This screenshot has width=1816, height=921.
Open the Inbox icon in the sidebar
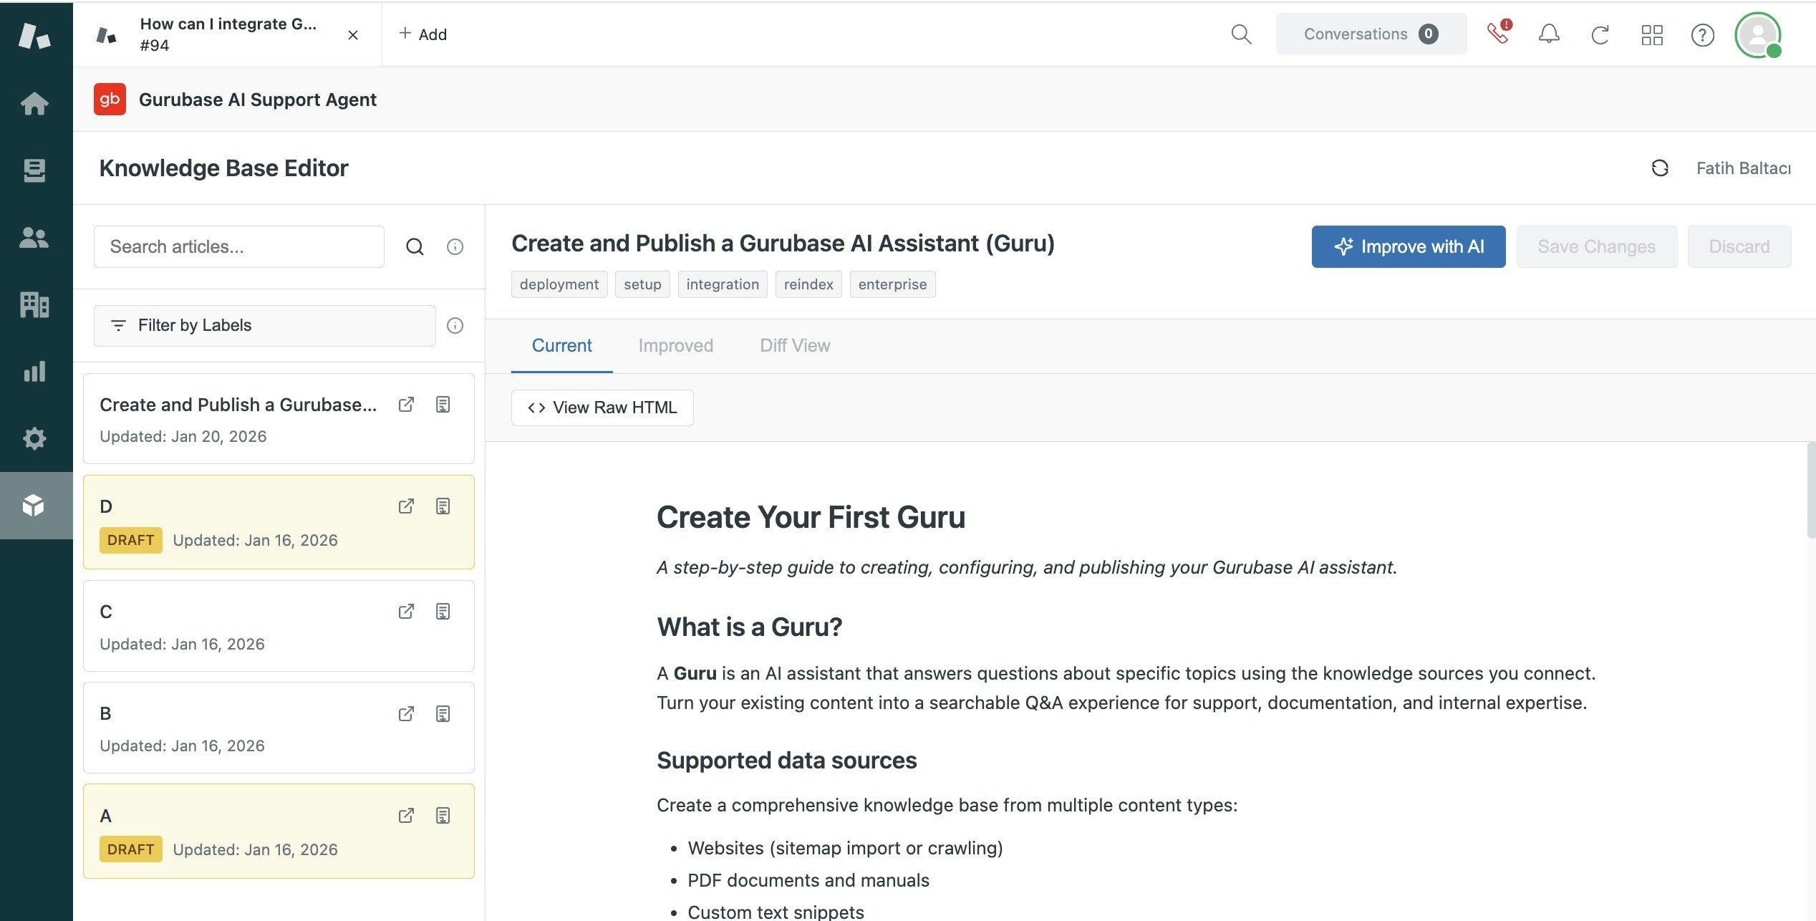[x=35, y=171]
